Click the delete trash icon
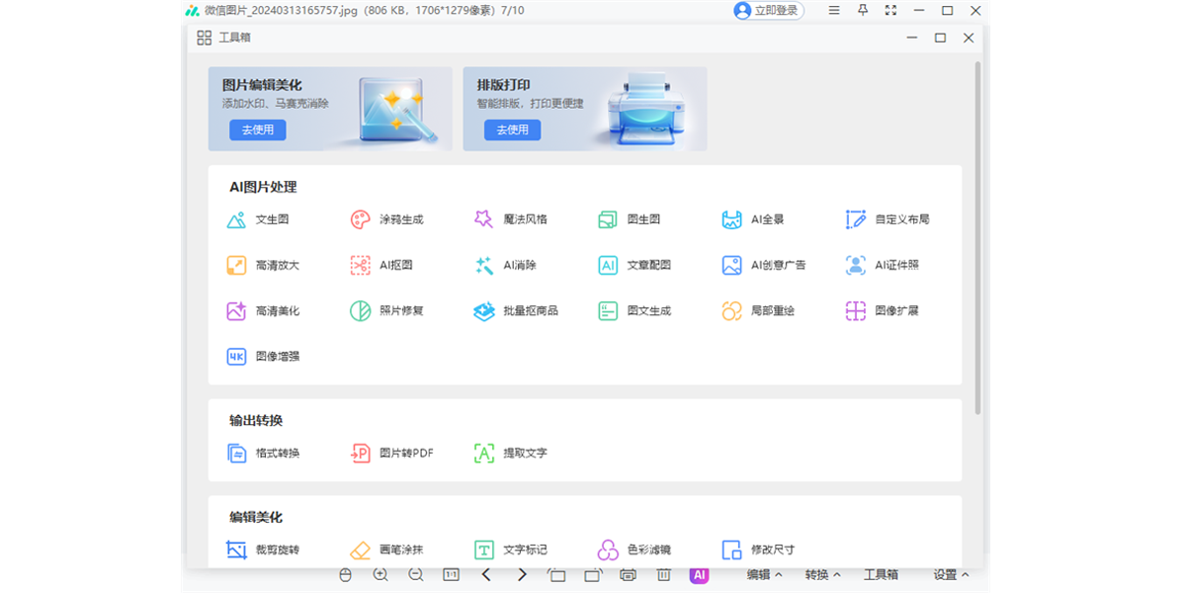1186x593 pixels. [x=664, y=575]
